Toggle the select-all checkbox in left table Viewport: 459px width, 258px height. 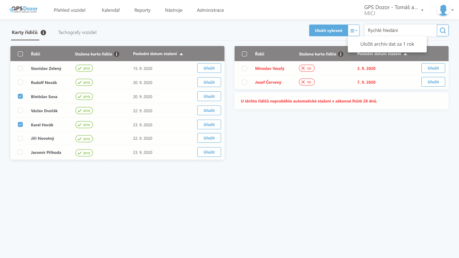pos(20,54)
